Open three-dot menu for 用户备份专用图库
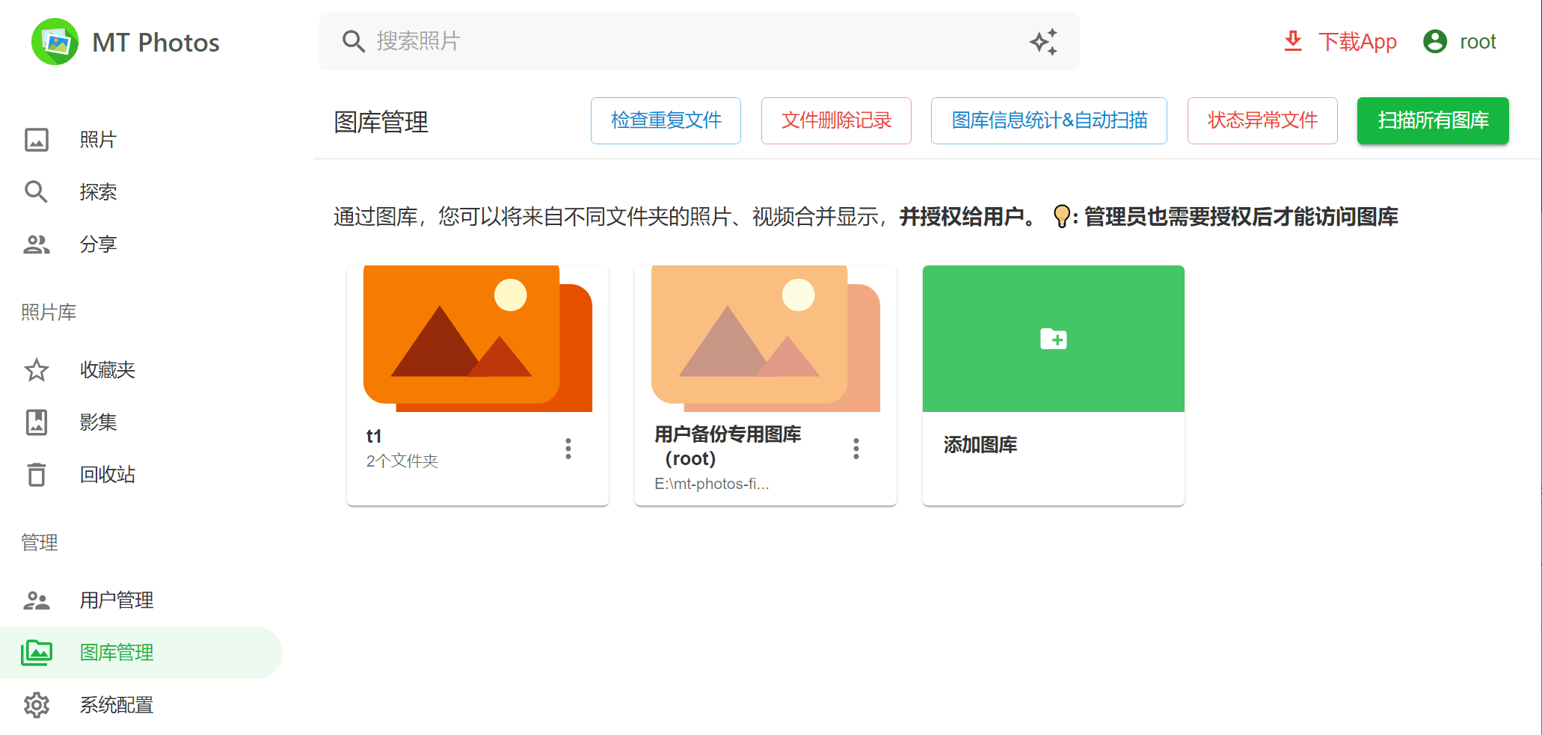Viewport: 1542px width, 735px height. [x=856, y=449]
